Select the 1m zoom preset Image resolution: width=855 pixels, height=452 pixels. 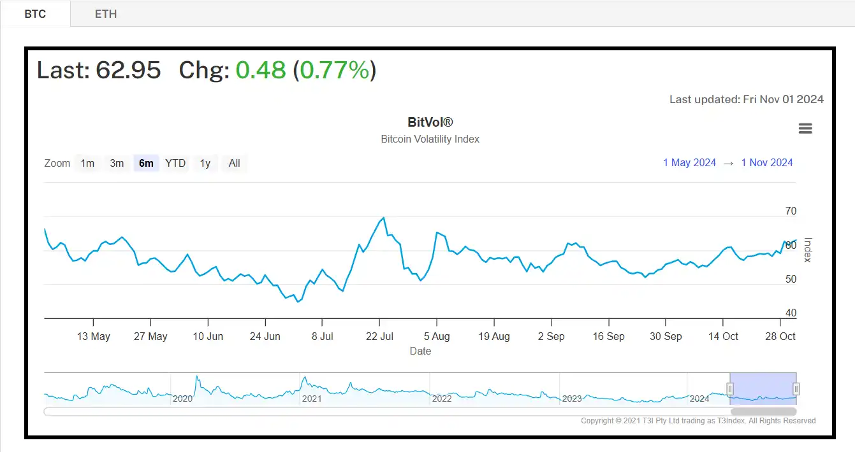[87, 163]
